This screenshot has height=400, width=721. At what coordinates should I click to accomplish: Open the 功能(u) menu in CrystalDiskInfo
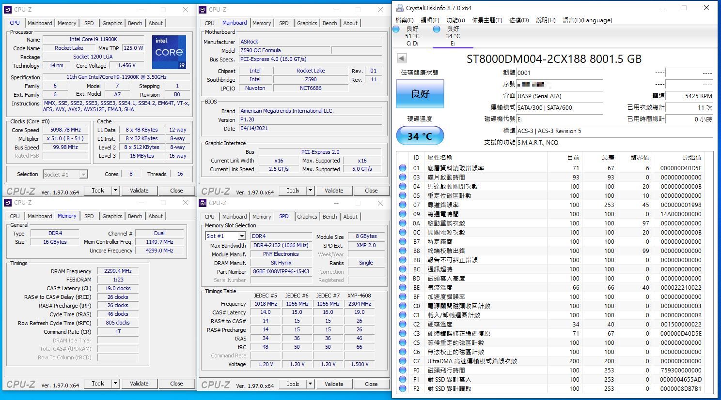pos(455,20)
